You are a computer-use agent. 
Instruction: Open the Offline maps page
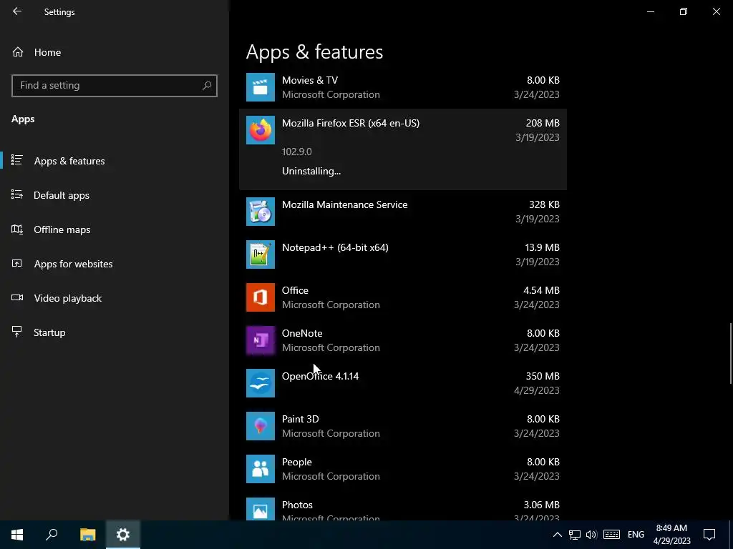coord(115,229)
